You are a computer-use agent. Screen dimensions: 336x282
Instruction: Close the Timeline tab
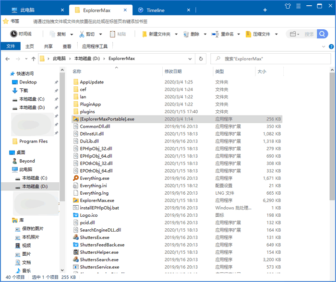[x=189, y=10]
